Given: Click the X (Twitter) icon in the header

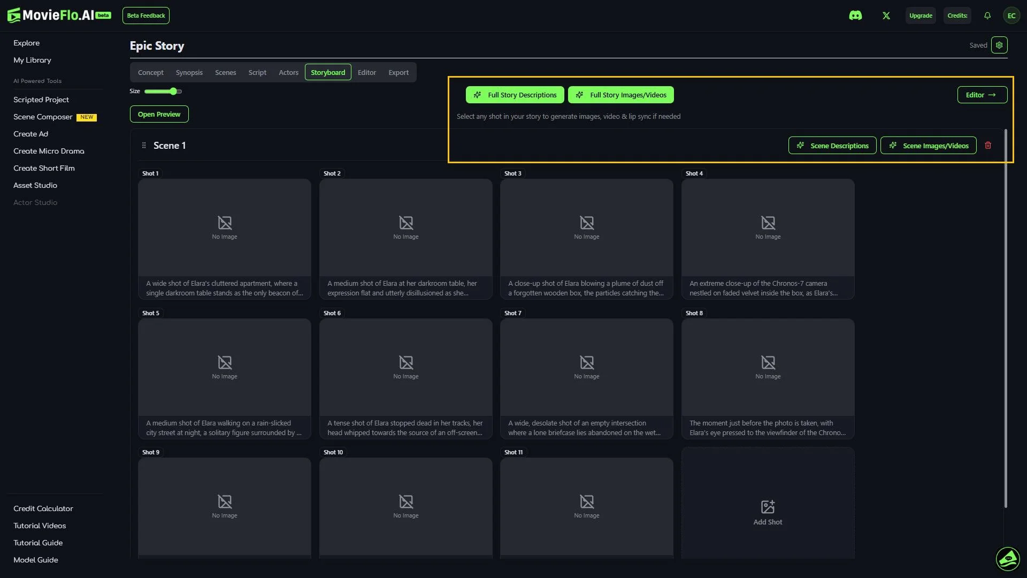Looking at the screenshot, I should (x=886, y=16).
